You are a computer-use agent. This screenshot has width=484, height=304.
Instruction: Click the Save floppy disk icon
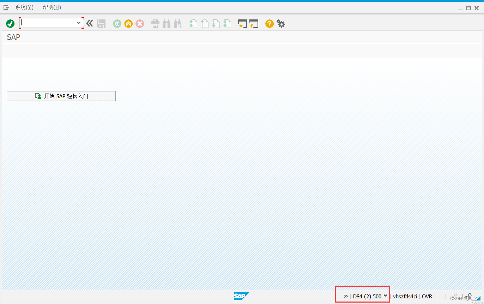[x=101, y=24]
